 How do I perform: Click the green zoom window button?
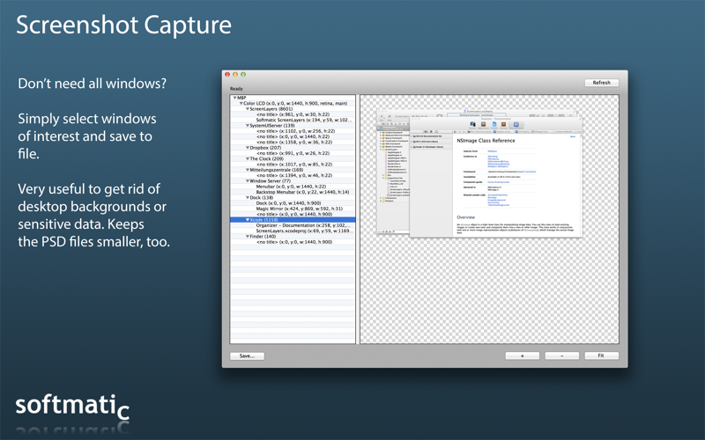tap(243, 75)
